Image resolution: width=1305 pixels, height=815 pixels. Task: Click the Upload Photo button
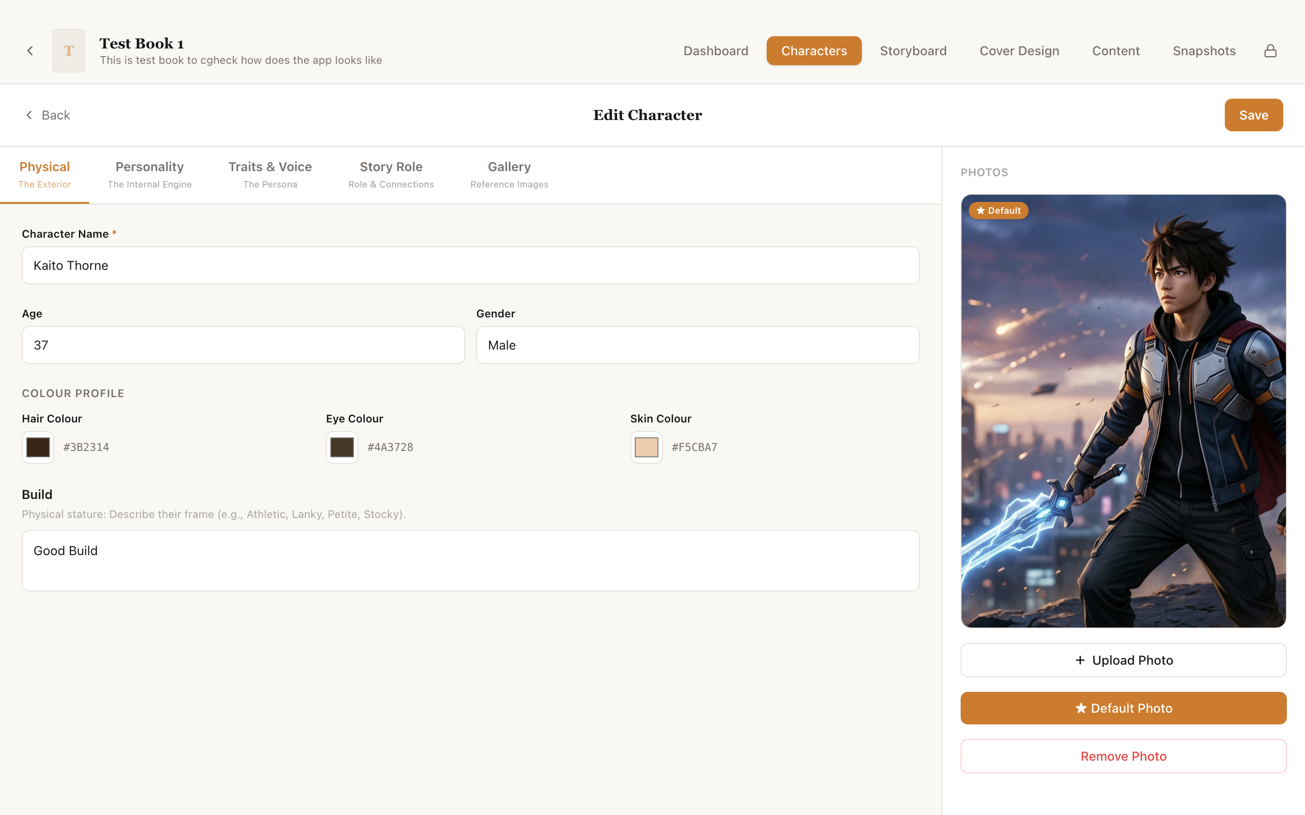point(1123,660)
